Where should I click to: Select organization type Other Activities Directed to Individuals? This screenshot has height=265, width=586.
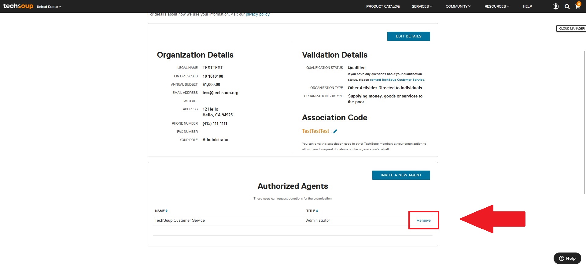click(x=385, y=88)
